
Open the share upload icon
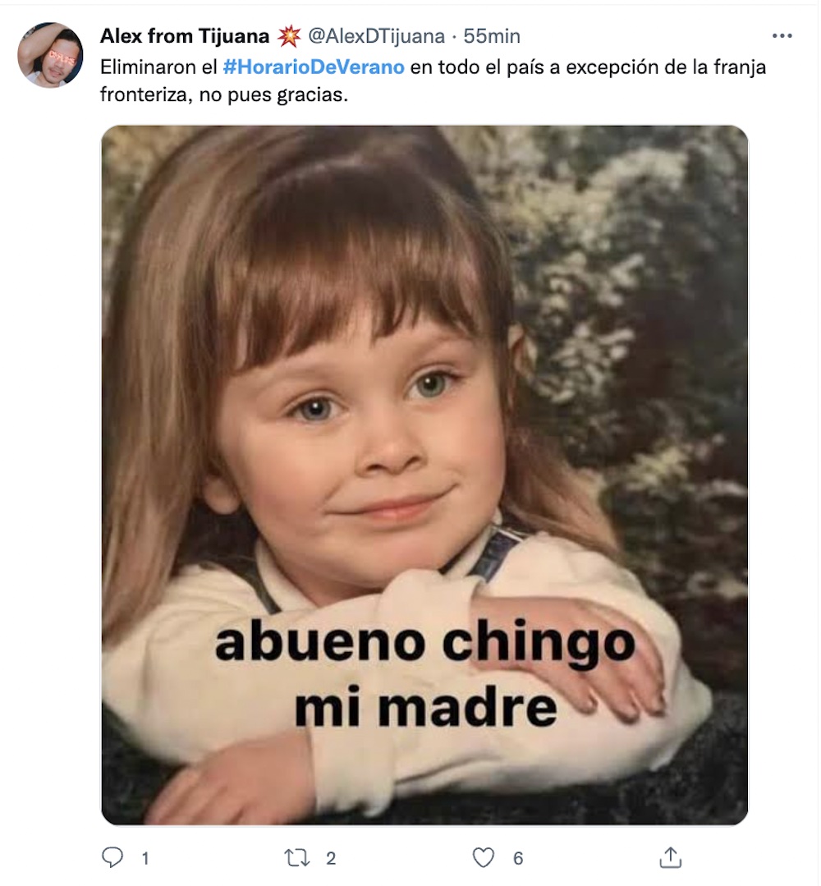coord(670,857)
